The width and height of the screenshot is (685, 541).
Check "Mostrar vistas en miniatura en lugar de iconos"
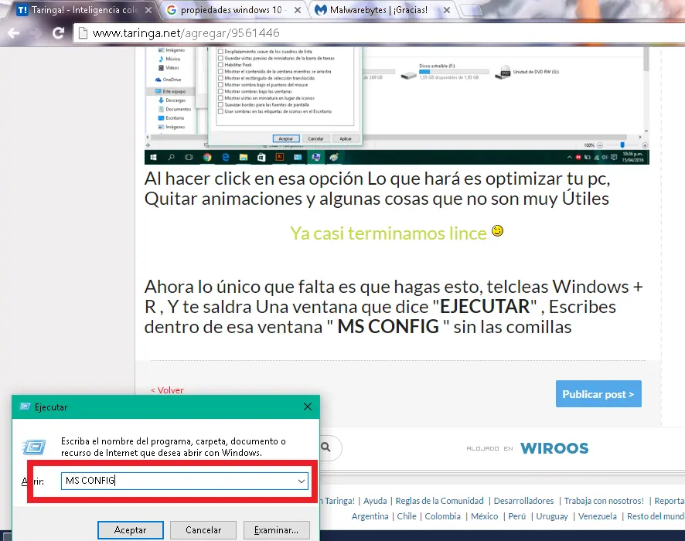220,98
